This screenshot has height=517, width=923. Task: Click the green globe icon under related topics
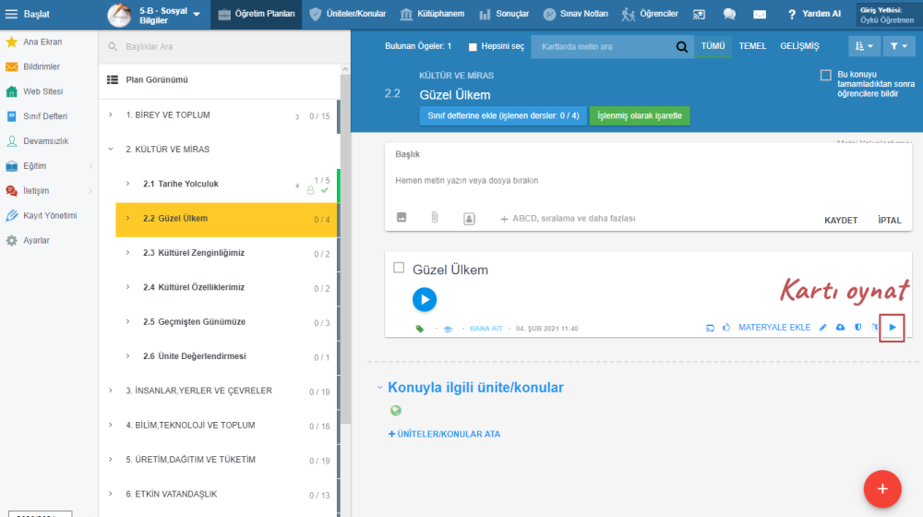tap(396, 411)
